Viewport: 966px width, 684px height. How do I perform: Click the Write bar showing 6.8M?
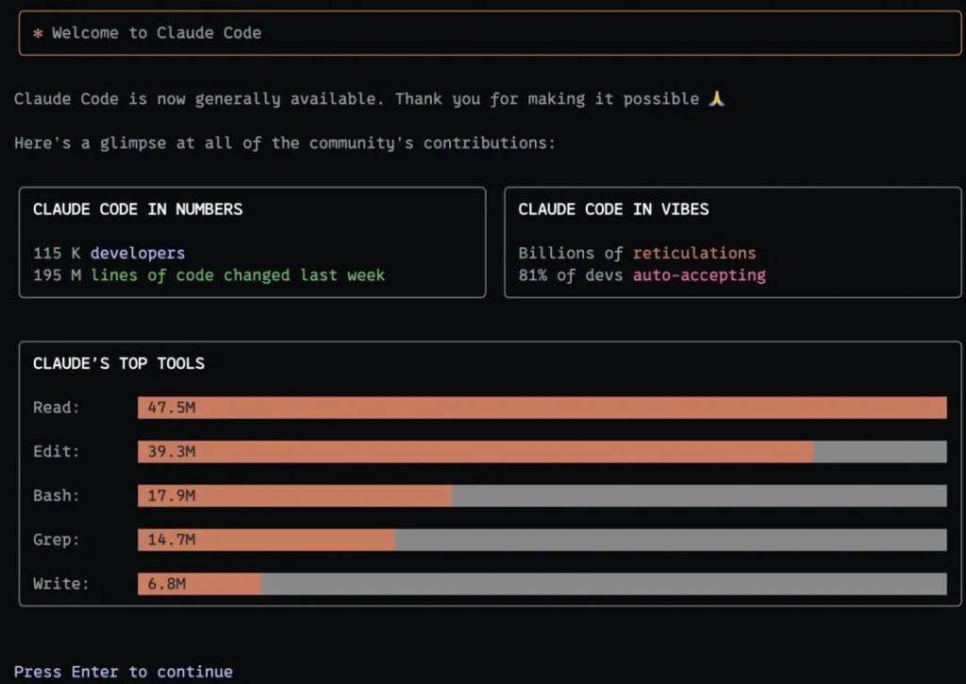(x=200, y=584)
